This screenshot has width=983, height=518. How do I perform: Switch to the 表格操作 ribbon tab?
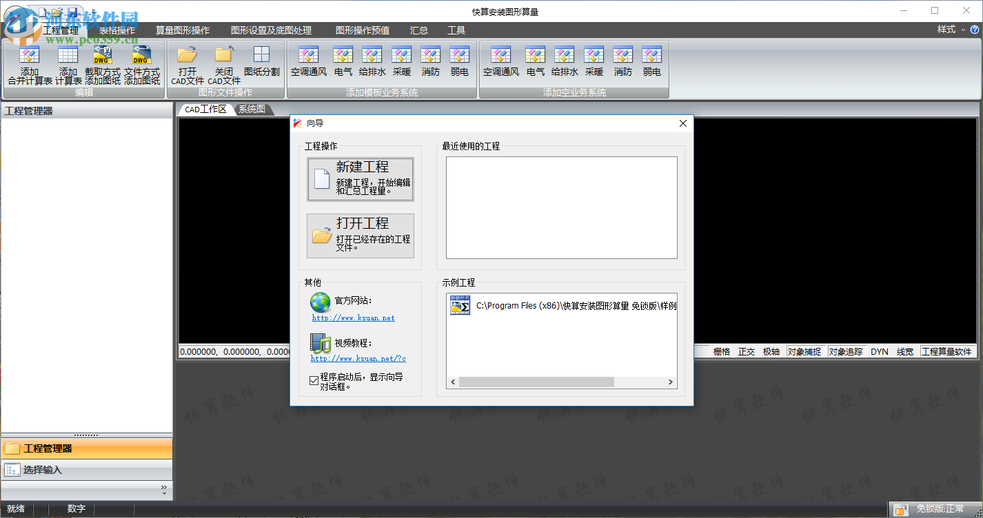tap(117, 30)
